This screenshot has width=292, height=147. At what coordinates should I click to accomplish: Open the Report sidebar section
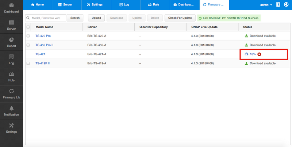[11, 42]
